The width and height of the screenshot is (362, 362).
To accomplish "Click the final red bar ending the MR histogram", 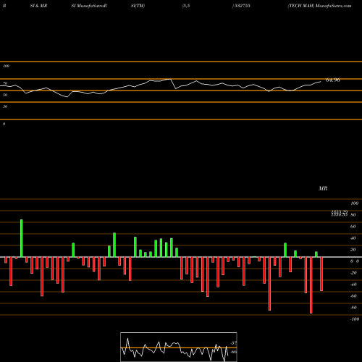I will [x=321, y=274].
